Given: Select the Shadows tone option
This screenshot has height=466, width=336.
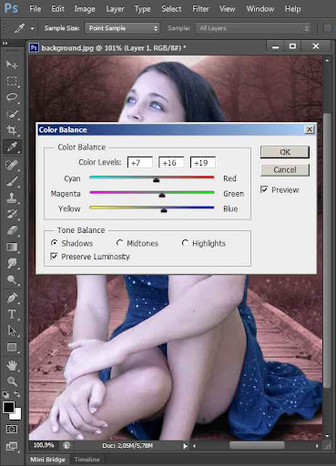Looking at the screenshot, I should click(x=55, y=243).
